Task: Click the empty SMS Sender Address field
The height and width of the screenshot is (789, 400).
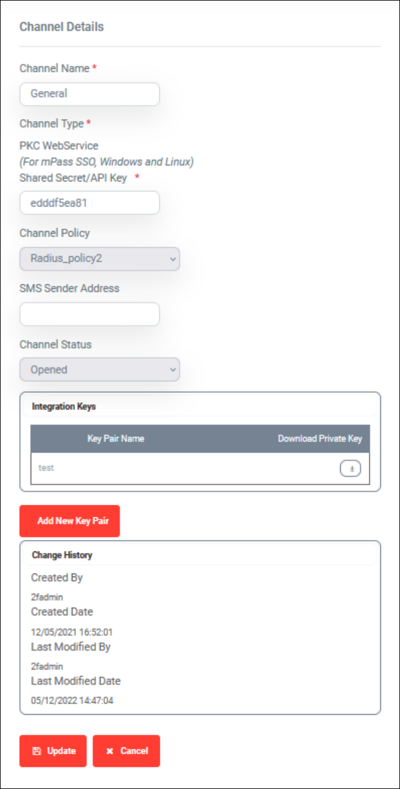Action: click(x=90, y=314)
